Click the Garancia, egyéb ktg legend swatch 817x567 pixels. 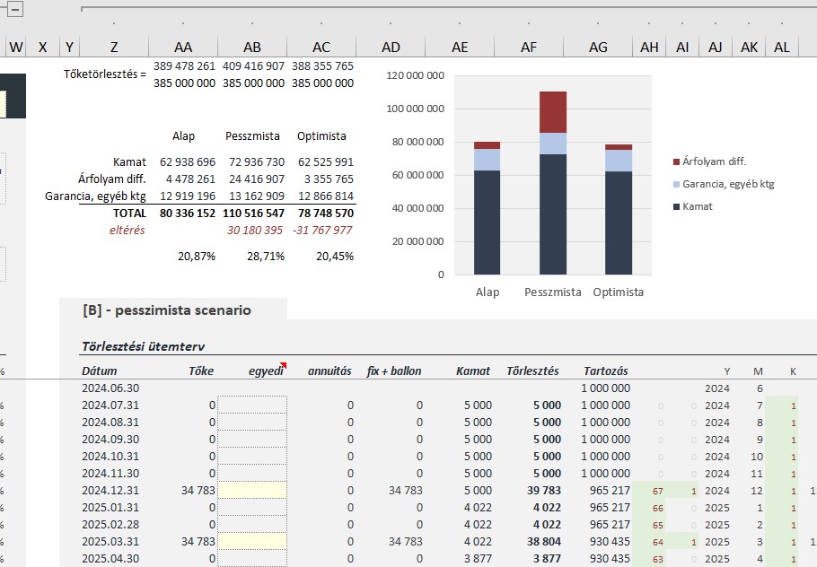[x=676, y=184]
